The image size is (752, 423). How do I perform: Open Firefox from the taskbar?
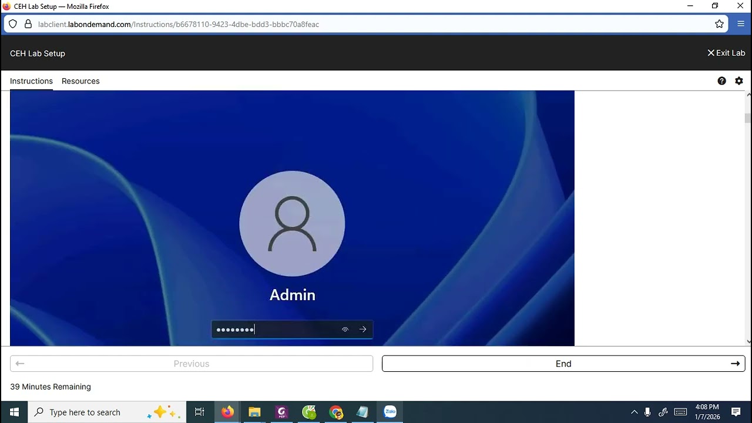tap(227, 412)
